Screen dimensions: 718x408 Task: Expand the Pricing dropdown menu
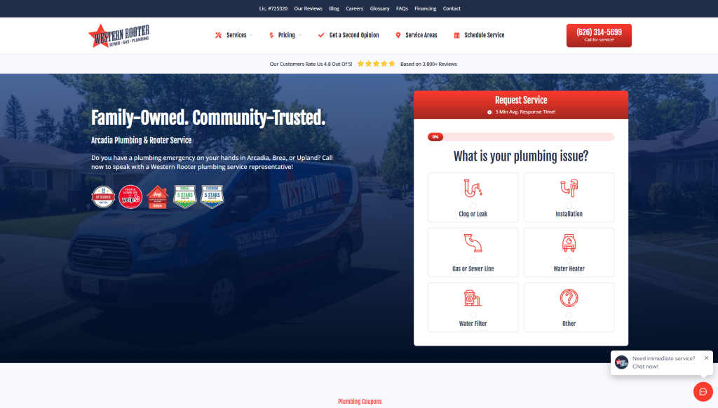tap(286, 35)
